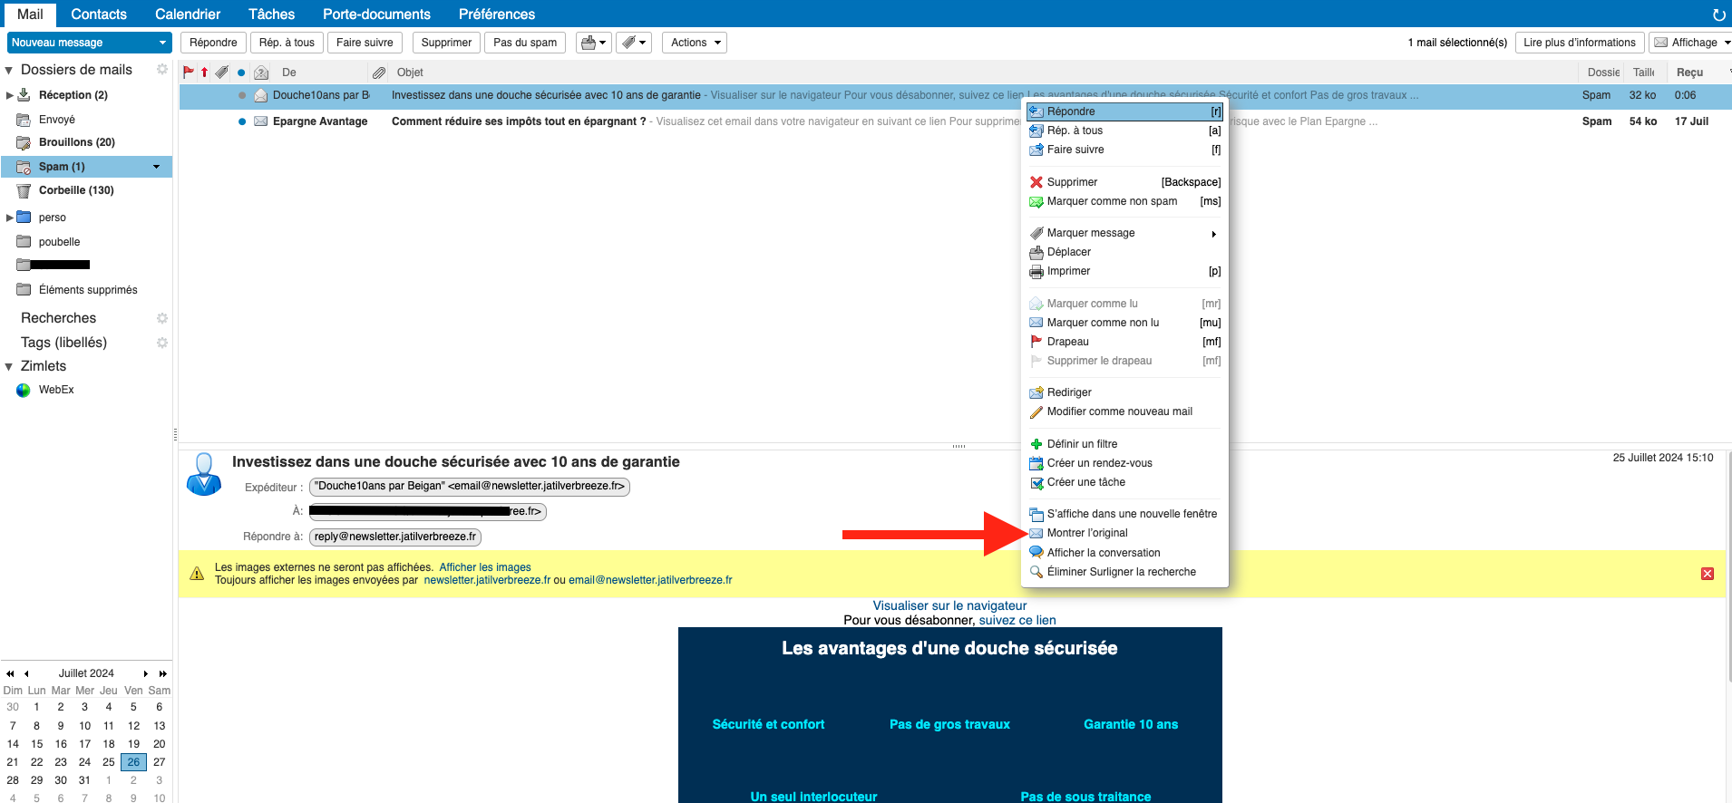Open the Éléments supprimés folder
The width and height of the screenshot is (1732, 803).
coord(88,290)
